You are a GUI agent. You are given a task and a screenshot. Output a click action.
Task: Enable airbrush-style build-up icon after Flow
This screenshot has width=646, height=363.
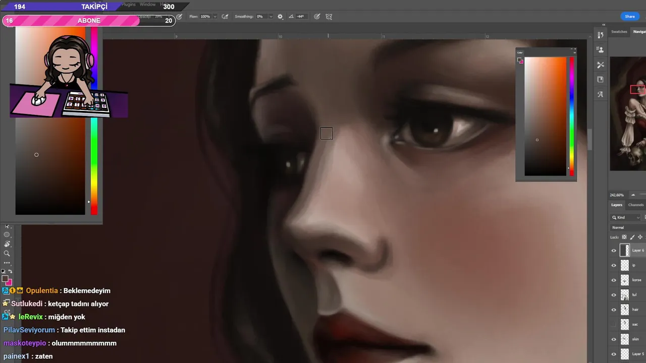[226, 17]
